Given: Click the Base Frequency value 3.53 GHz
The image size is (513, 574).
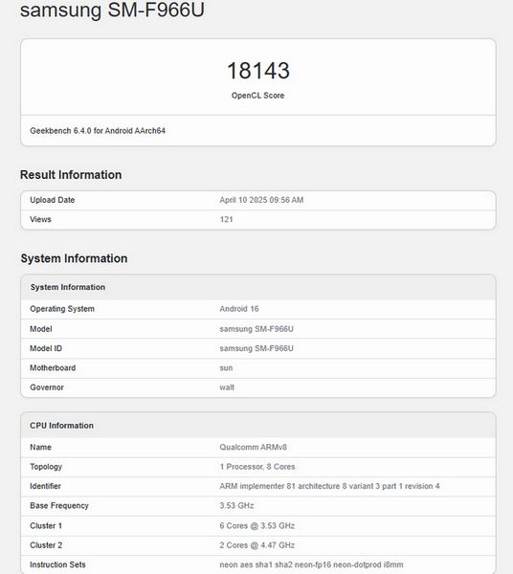Looking at the screenshot, I should click(x=236, y=506).
